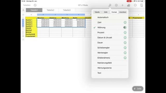This screenshot has height=93, width=166.
Task: Open the More options ellipsis icon
Action: tap(135, 5)
